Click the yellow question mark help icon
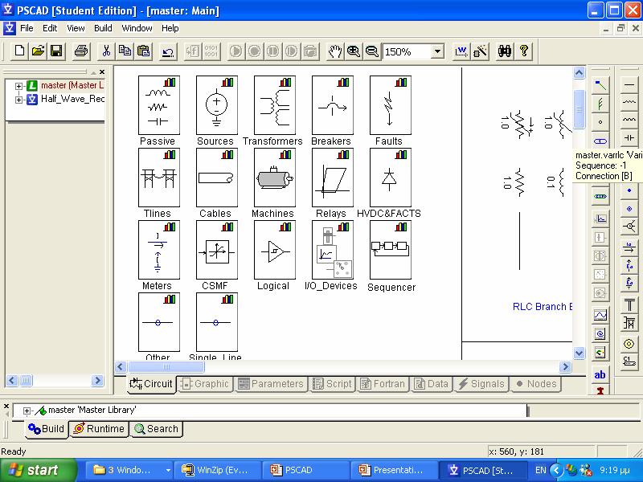643x482 pixels. tap(524, 51)
